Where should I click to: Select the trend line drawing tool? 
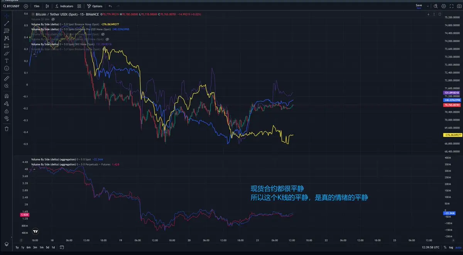tap(7, 24)
